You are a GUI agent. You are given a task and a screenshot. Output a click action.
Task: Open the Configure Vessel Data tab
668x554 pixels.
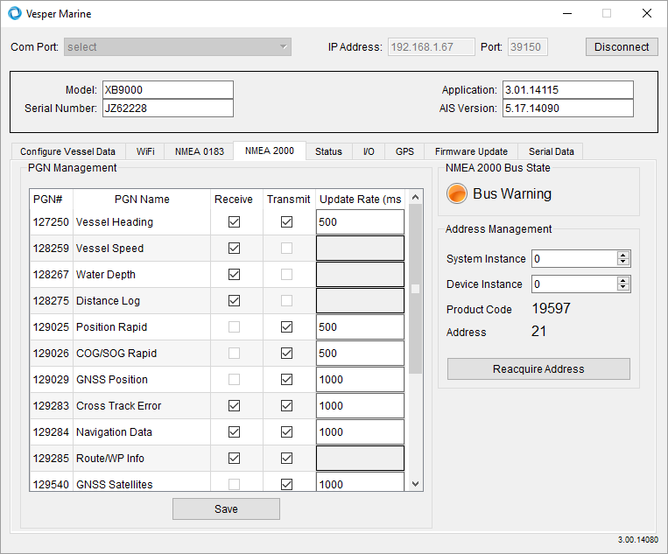(67, 151)
